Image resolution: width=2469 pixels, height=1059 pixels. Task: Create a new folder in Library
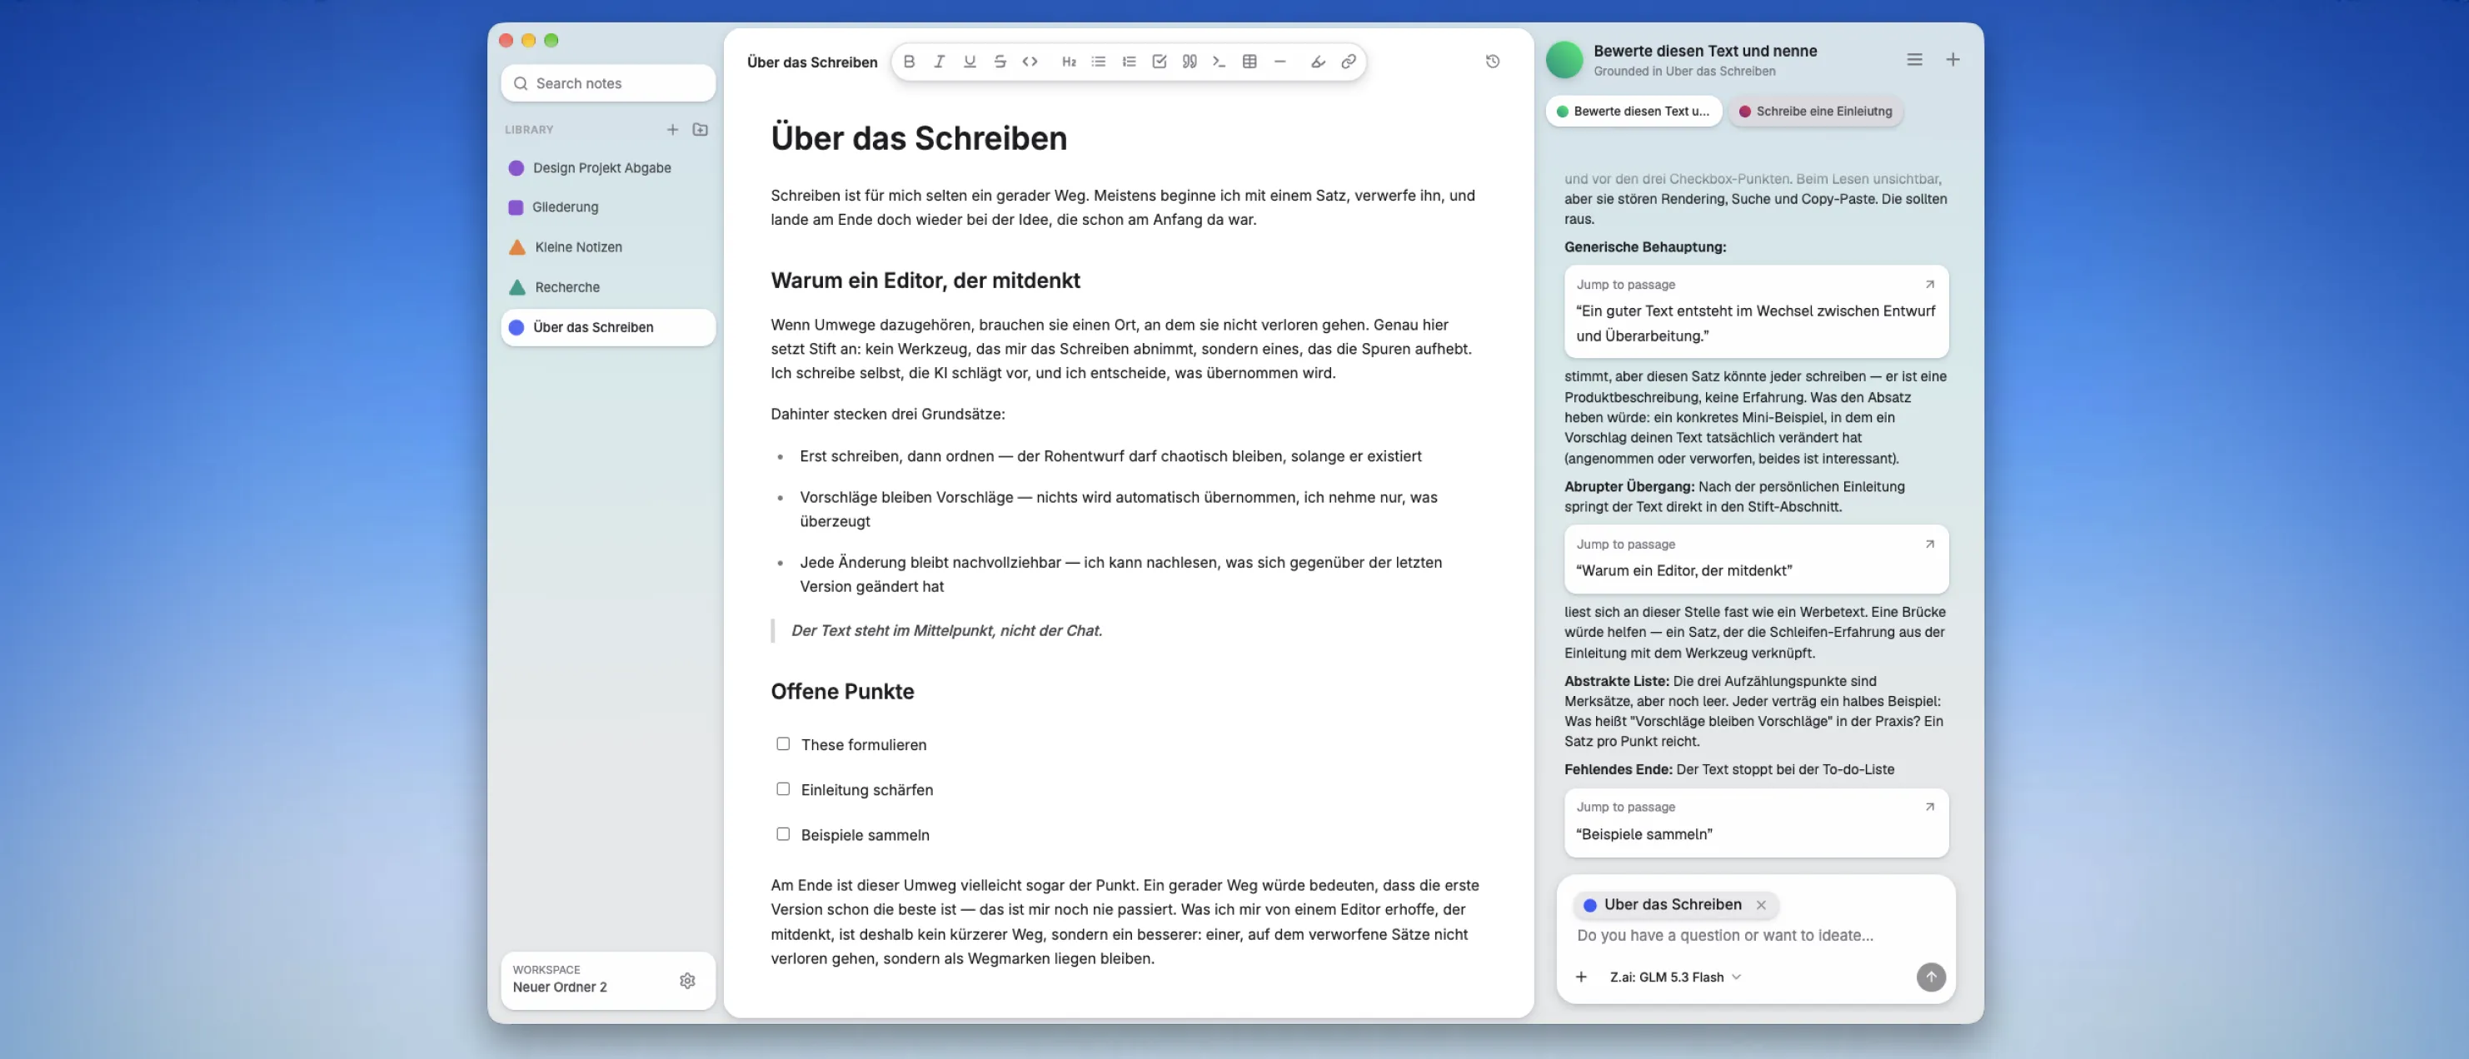tap(701, 129)
